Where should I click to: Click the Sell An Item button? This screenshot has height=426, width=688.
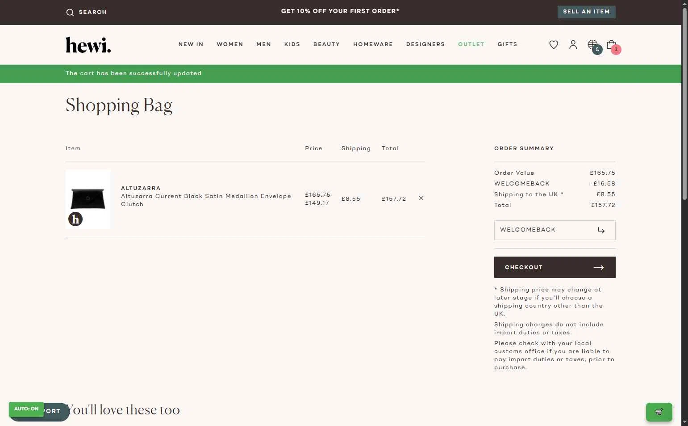586,12
